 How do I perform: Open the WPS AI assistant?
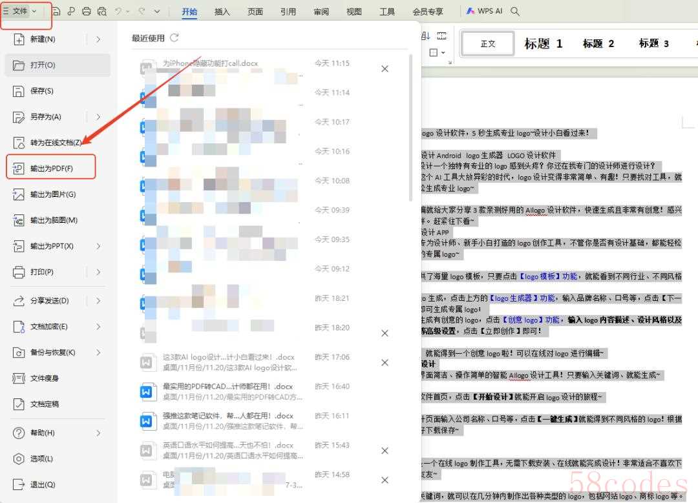(484, 11)
